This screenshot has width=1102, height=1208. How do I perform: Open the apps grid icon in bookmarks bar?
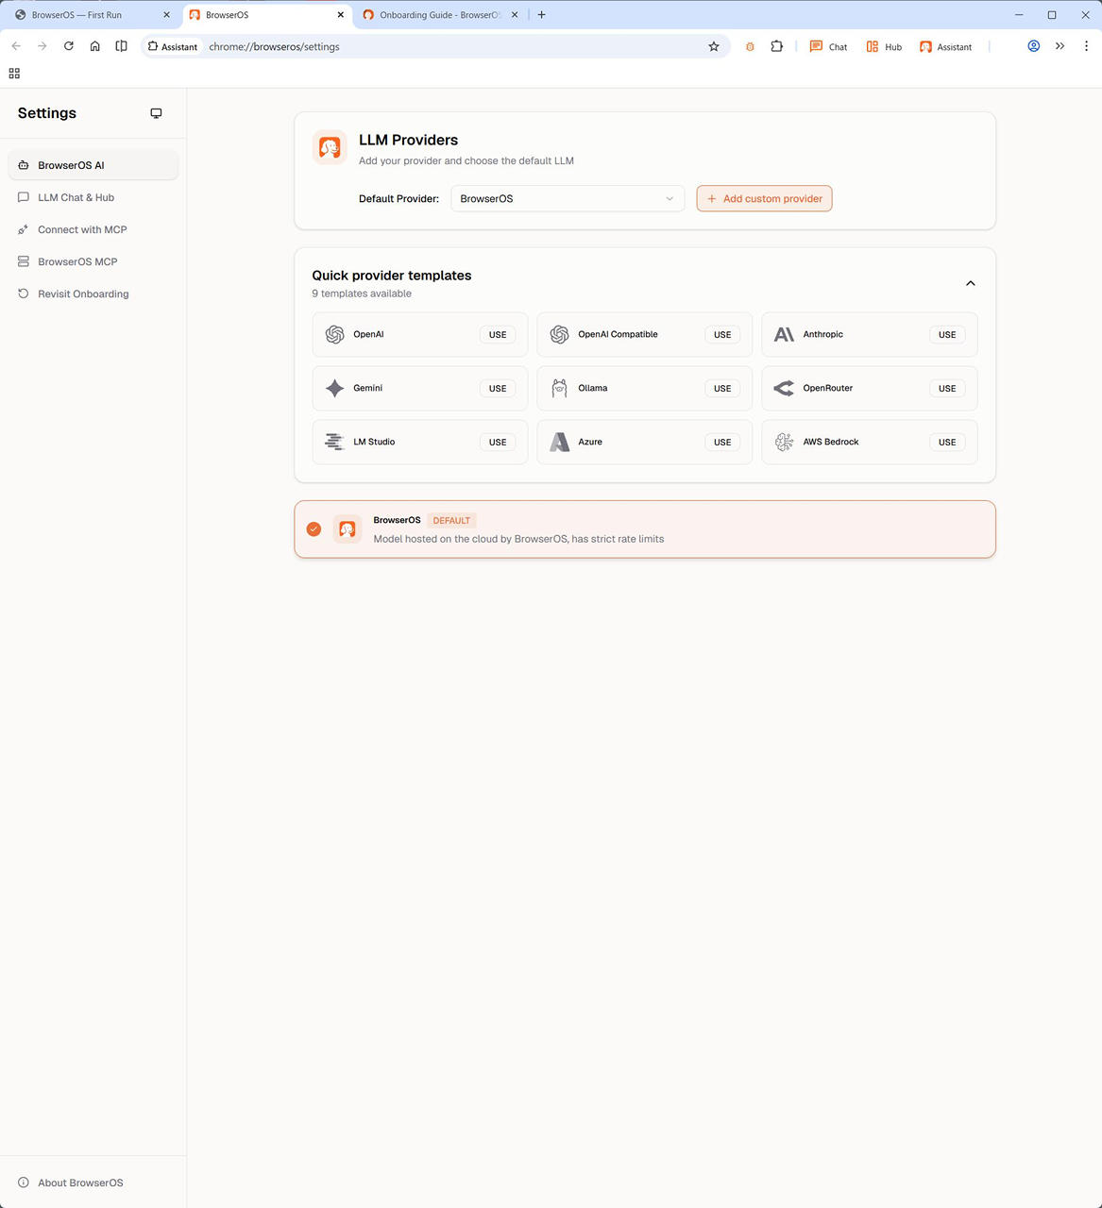[14, 74]
